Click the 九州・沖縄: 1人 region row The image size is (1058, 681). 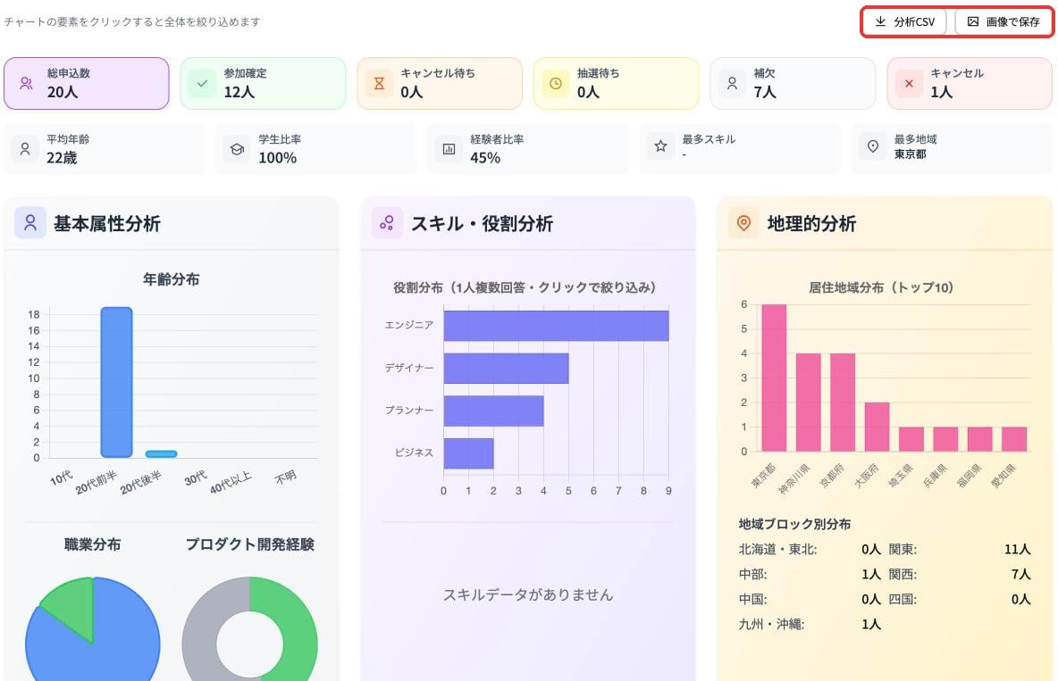tap(810, 624)
